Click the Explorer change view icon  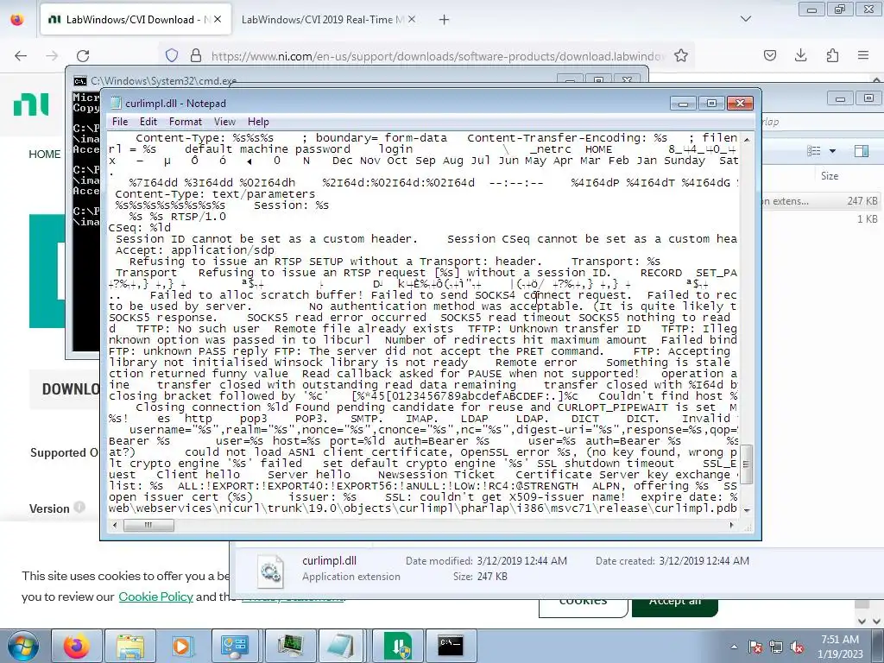click(x=813, y=151)
